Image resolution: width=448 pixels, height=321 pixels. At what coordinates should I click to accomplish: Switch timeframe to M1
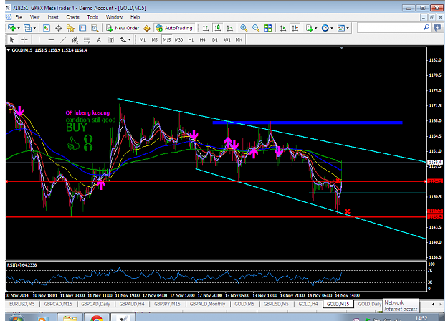tap(143, 39)
